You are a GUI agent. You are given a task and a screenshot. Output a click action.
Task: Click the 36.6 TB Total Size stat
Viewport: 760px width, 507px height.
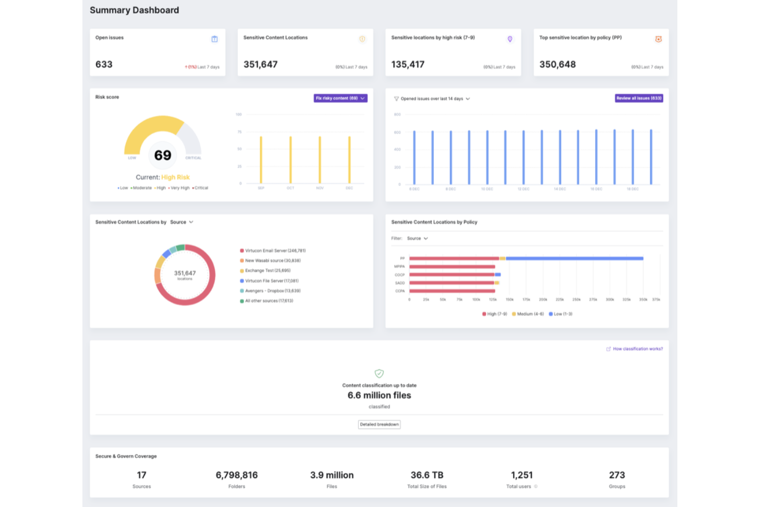pyautogui.click(x=427, y=479)
